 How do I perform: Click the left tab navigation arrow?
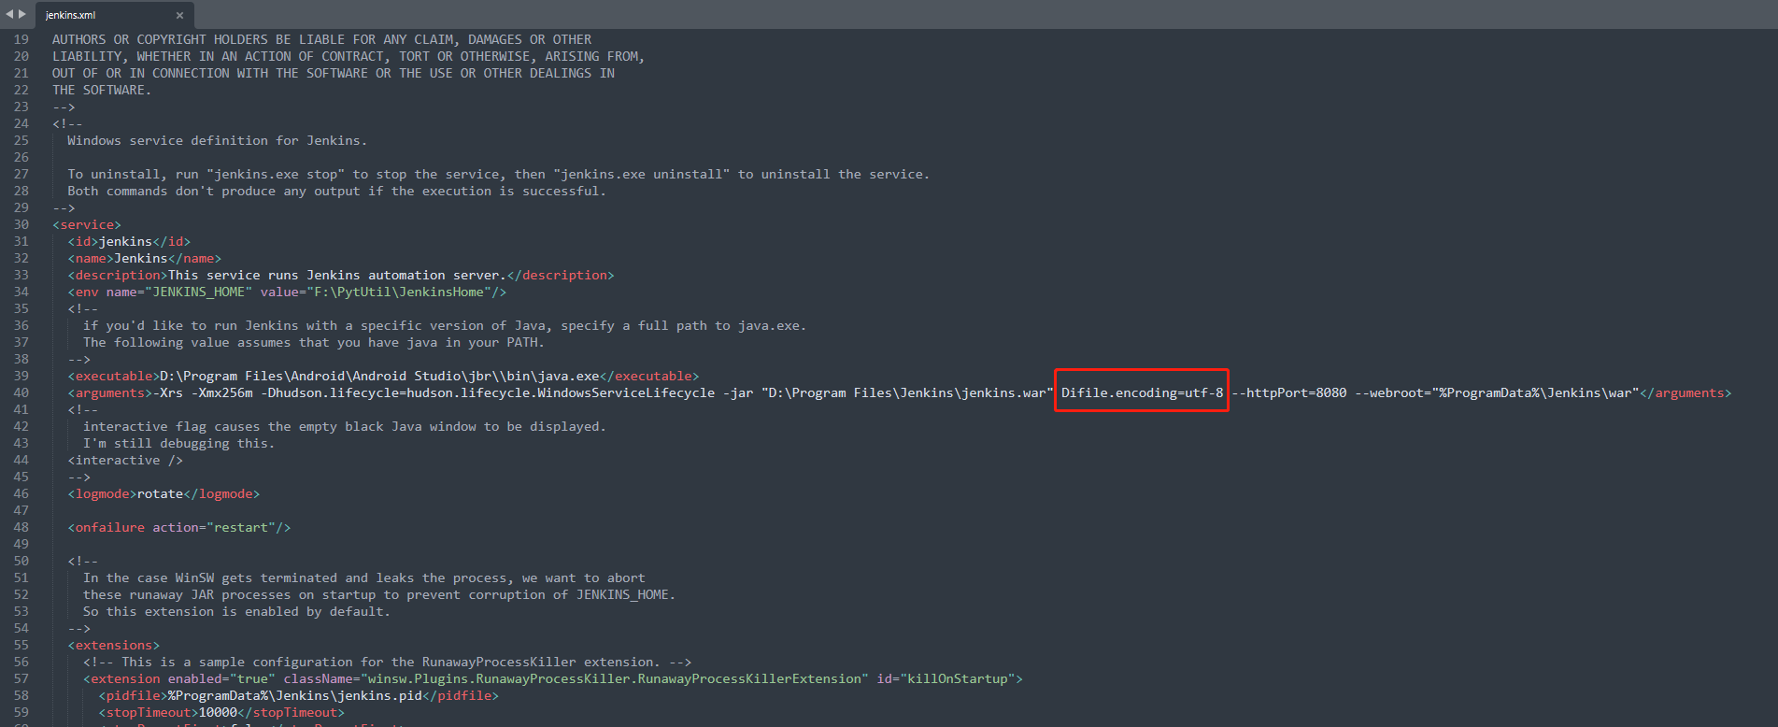pyautogui.click(x=9, y=14)
